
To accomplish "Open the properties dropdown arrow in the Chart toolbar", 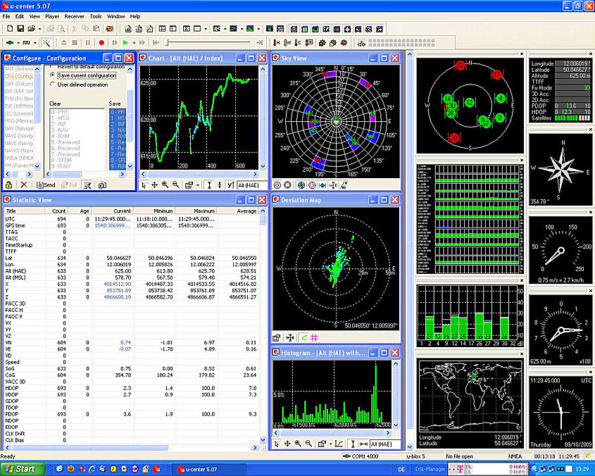I will pos(198,185).
